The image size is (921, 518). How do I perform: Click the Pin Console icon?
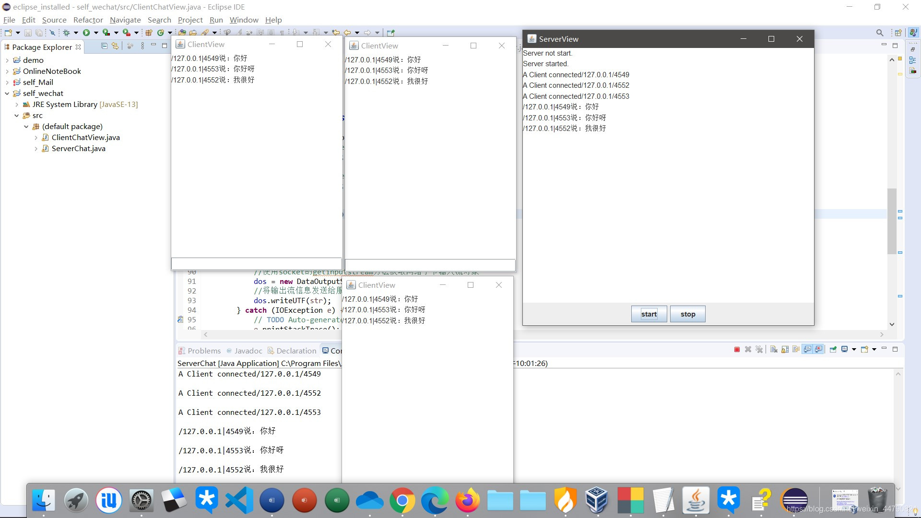(833, 350)
